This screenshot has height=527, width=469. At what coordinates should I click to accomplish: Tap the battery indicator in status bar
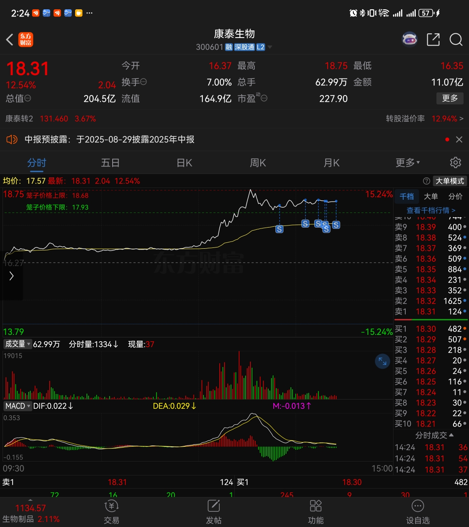pyautogui.click(x=426, y=13)
